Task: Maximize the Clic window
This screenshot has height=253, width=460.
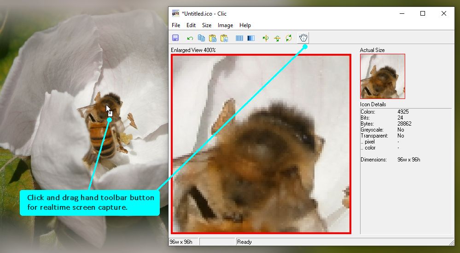Action: [422, 13]
